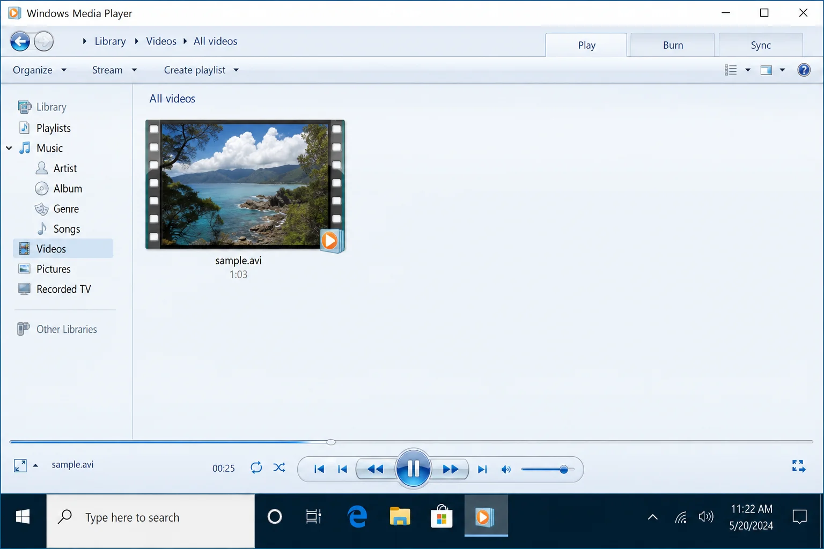Open the Windows Start menu
The image size is (824, 549).
point(23,517)
